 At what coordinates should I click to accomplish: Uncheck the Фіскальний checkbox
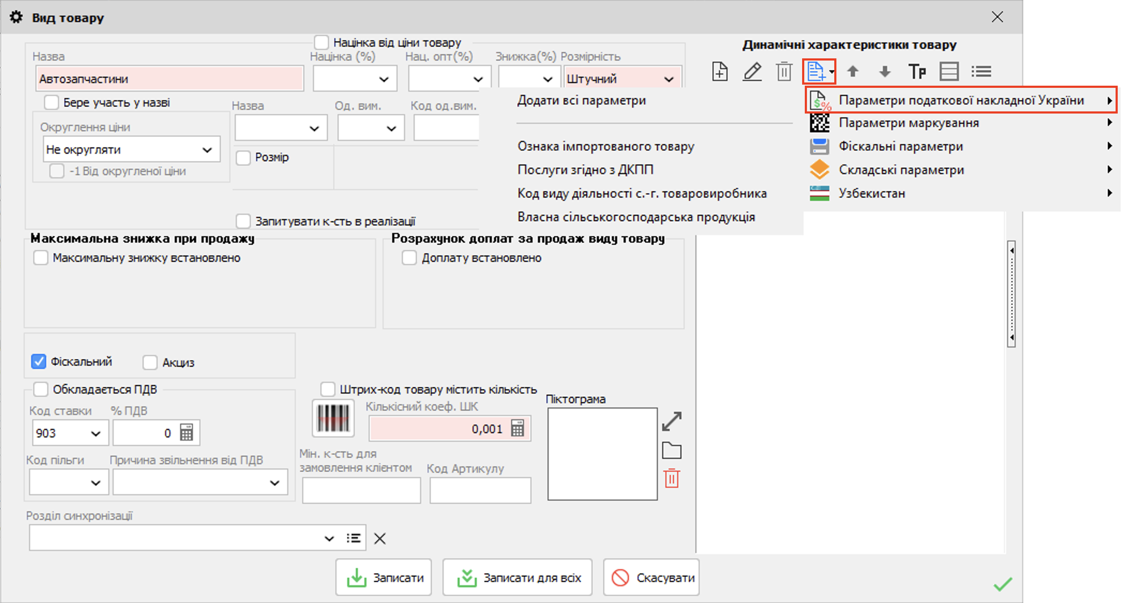coord(39,361)
